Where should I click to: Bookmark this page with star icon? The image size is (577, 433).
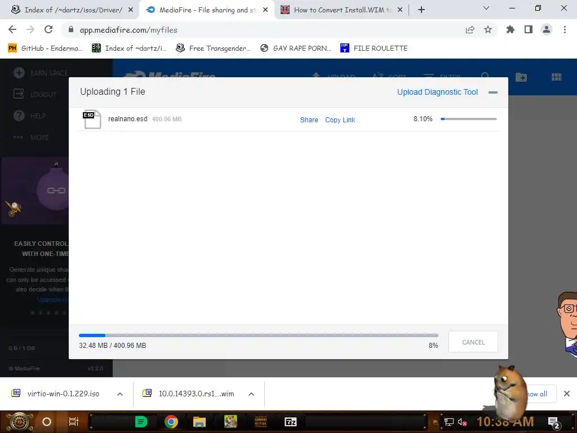488,29
